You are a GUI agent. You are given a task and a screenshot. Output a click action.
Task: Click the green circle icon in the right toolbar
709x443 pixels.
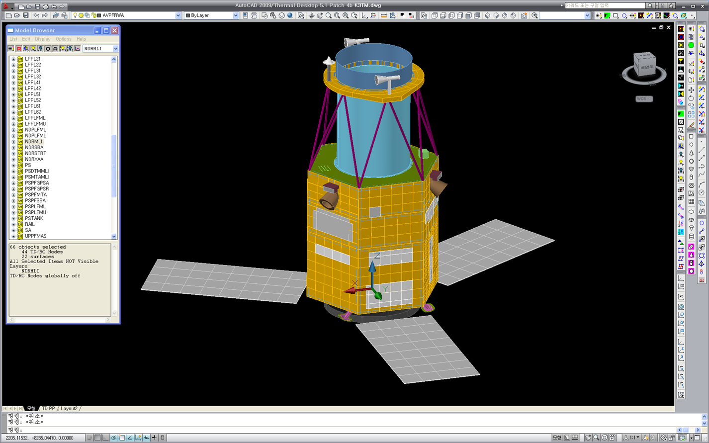(x=691, y=45)
